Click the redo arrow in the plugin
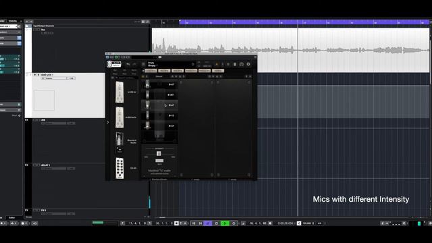The image size is (432, 243). tap(134, 64)
